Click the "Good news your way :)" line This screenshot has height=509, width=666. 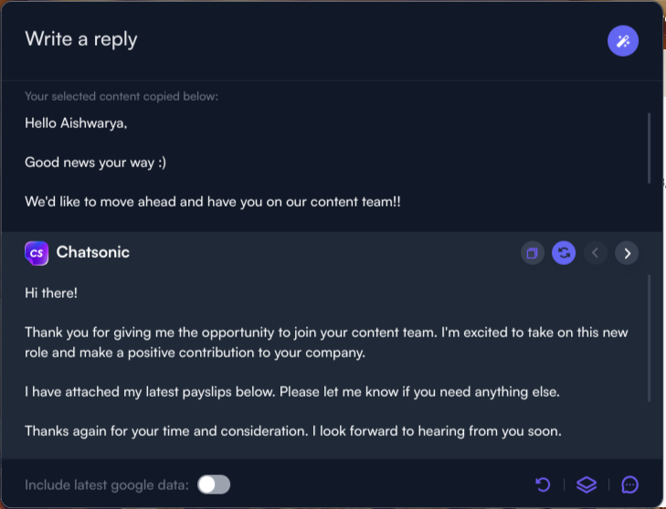[x=95, y=162]
